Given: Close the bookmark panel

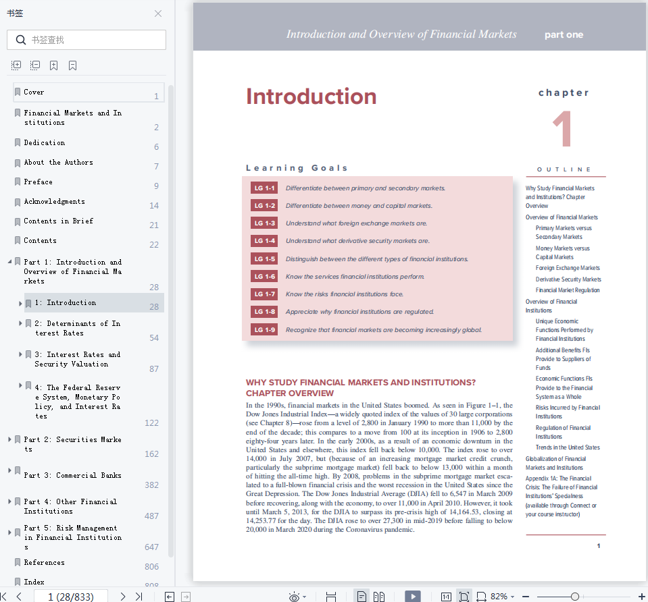Looking at the screenshot, I should [158, 13].
